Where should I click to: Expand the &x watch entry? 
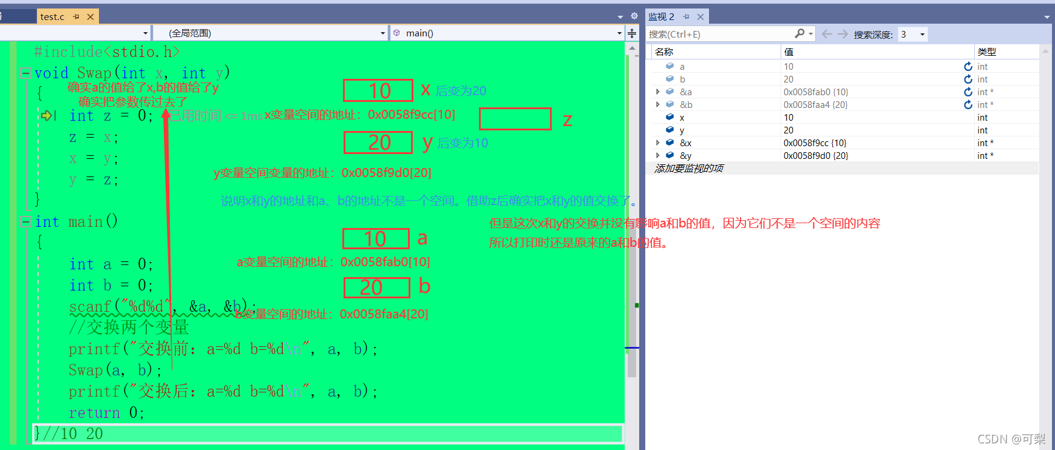tap(658, 143)
